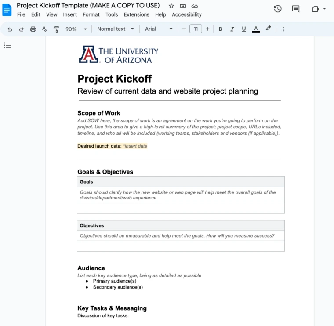Click the Primary audience(s) bullet
The image size is (334, 326).
(115, 281)
